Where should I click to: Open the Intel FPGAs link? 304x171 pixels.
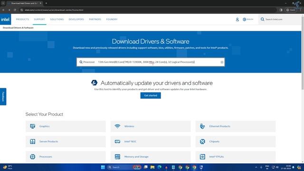coord(217,157)
